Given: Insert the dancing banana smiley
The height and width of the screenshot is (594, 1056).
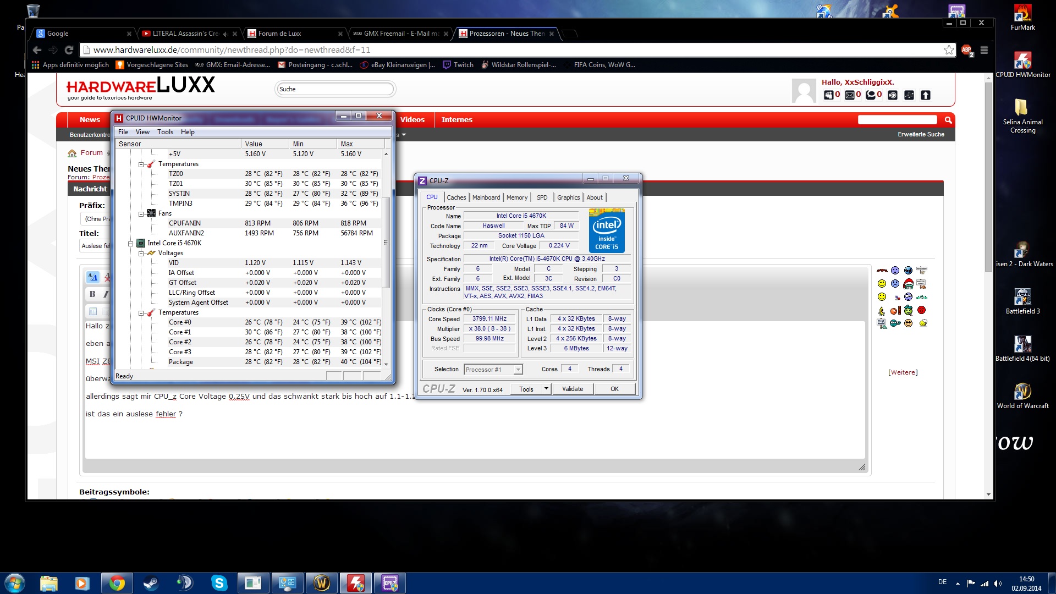Looking at the screenshot, I should [882, 311].
